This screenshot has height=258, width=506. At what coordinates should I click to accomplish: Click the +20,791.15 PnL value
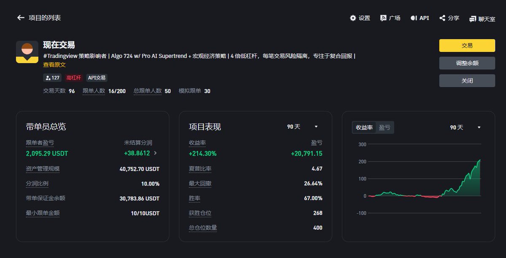coord(307,153)
